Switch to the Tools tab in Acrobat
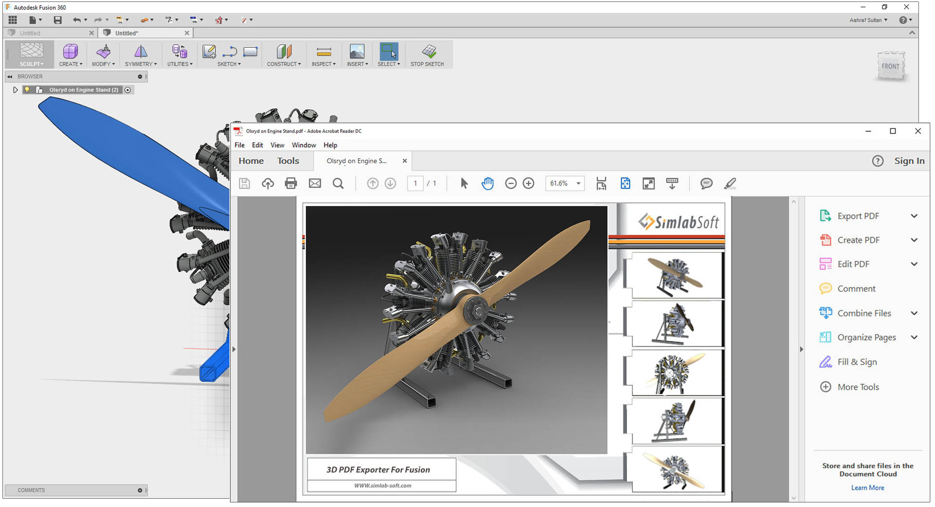 pyautogui.click(x=288, y=161)
